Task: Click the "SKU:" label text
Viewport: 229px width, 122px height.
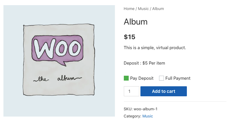Action: coord(128,109)
